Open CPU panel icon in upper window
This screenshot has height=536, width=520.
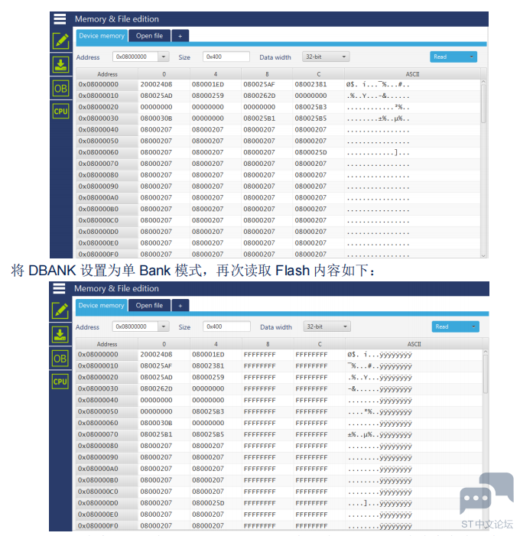[61, 111]
